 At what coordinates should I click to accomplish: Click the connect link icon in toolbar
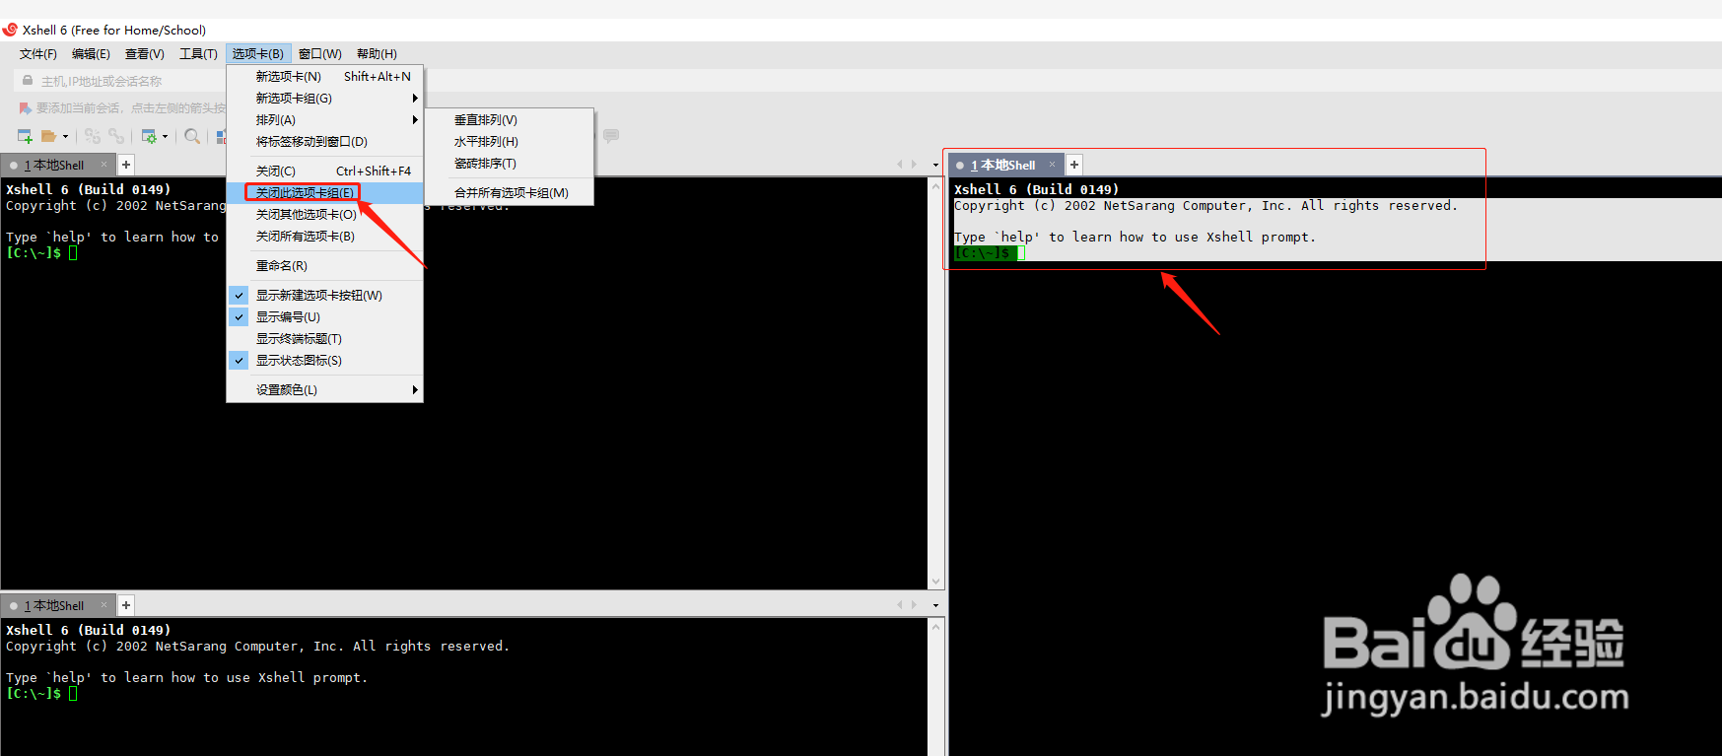93,136
